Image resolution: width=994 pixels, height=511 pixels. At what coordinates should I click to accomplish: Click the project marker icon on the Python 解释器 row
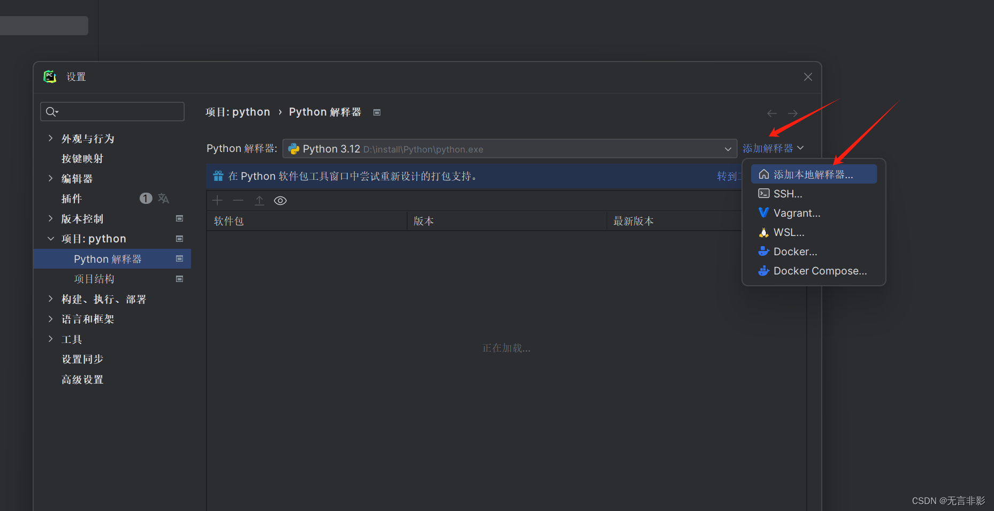tap(180, 258)
